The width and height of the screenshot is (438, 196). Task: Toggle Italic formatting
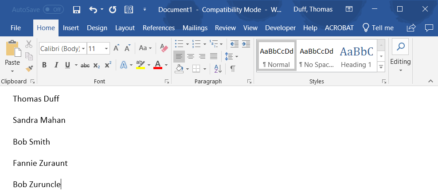click(56, 65)
